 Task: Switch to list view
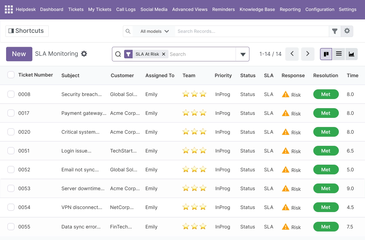pyautogui.click(x=339, y=54)
